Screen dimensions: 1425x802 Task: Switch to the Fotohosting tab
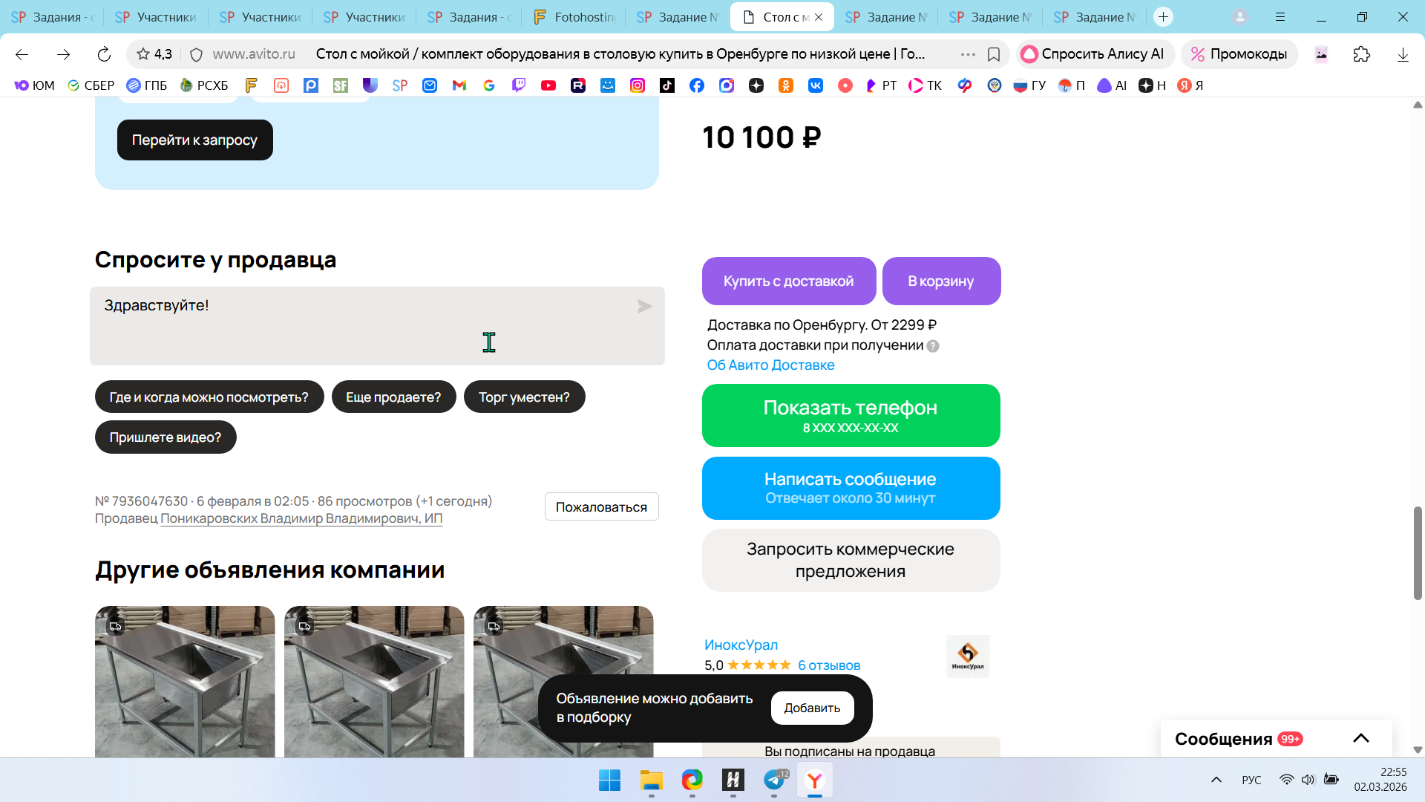(x=574, y=17)
